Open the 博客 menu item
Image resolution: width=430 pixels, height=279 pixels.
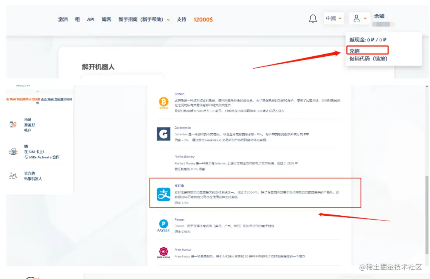coord(106,20)
